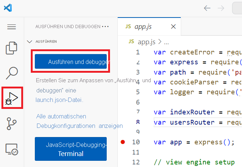Open the launch.json-Datei link
Viewport: 242px width, 167px height.
click(59, 100)
